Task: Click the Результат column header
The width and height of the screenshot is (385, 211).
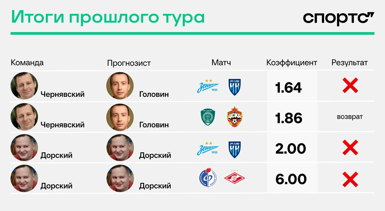Action: point(350,63)
